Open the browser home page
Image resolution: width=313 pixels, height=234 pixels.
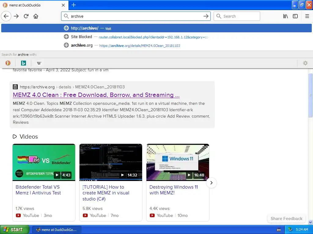[x=36, y=16]
